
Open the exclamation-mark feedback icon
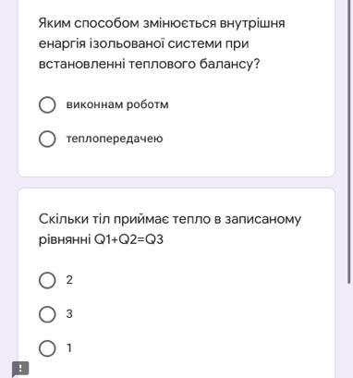click(20, 369)
